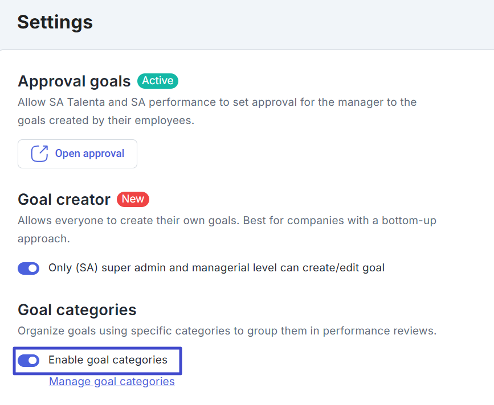Screen dimensions: 494x405
Task: Select the Approval goals heading
Action: pyautogui.click(x=74, y=81)
